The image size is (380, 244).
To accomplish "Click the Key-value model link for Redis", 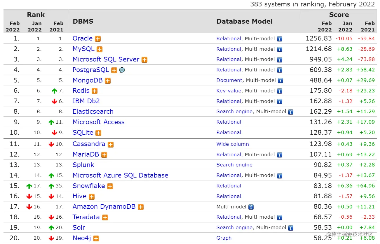I will tap(229, 91).
